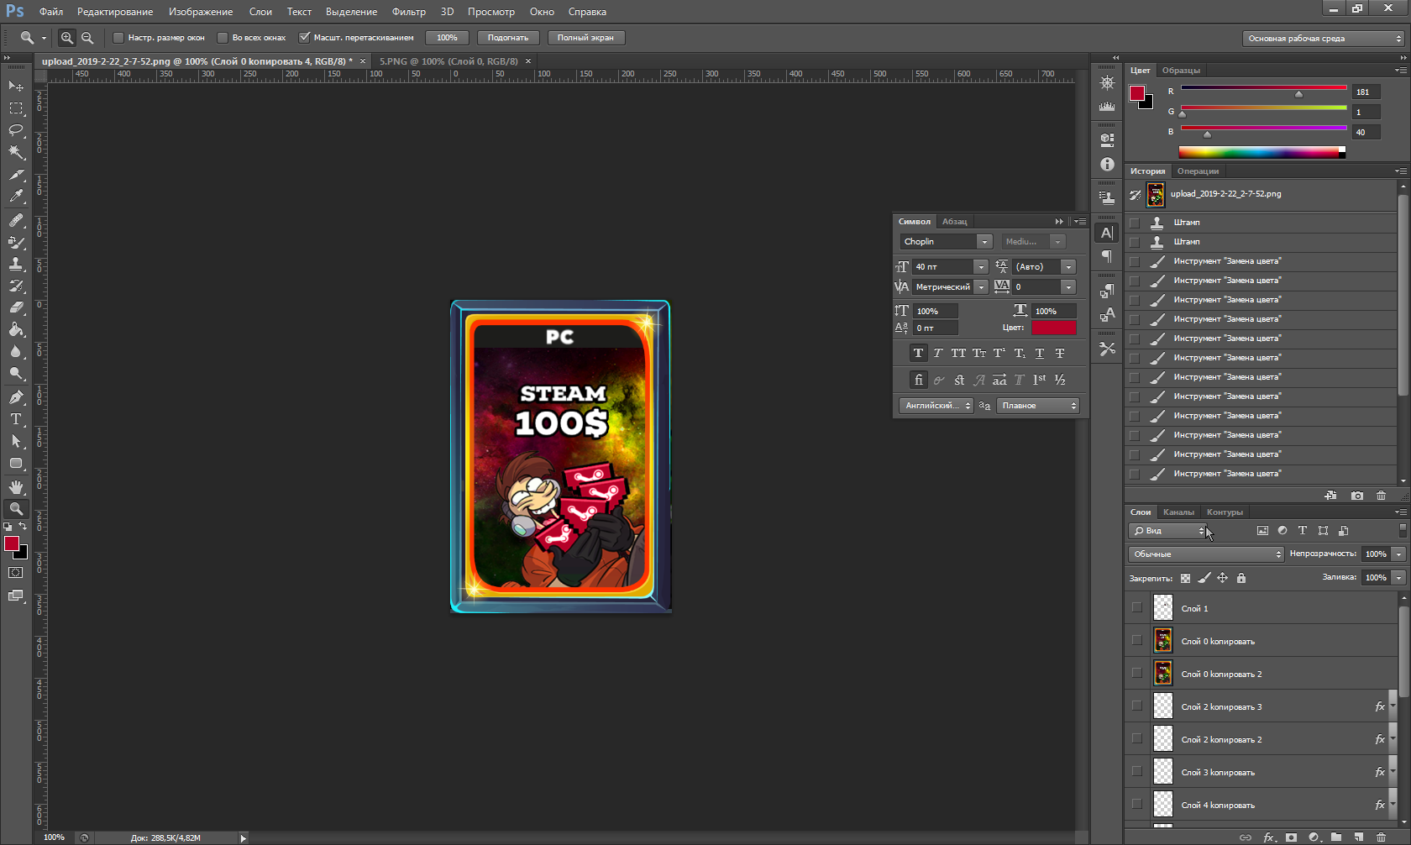Apply underline text style
This screenshot has height=845, width=1411.
(1040, 354)
